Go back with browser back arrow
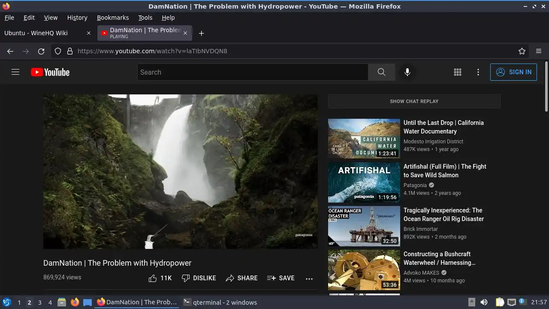Viewport: 549px width, 309px height. coord(10,51)
